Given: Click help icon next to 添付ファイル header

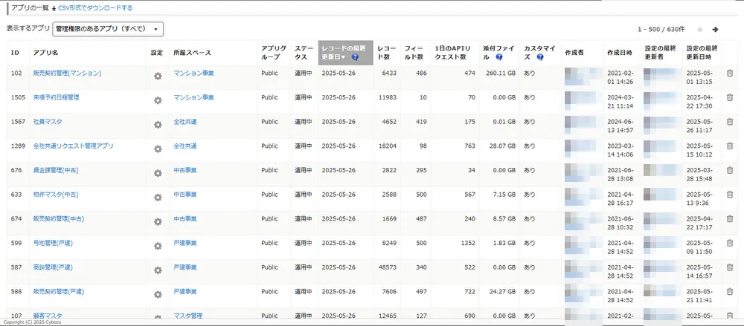Looking at the screenshot, I should [498, 57].
